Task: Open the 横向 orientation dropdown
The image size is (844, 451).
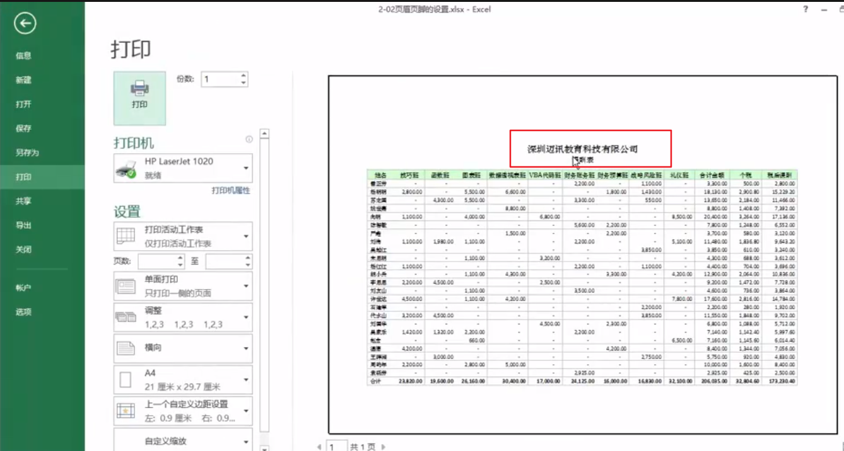Action: coord(183,348)
